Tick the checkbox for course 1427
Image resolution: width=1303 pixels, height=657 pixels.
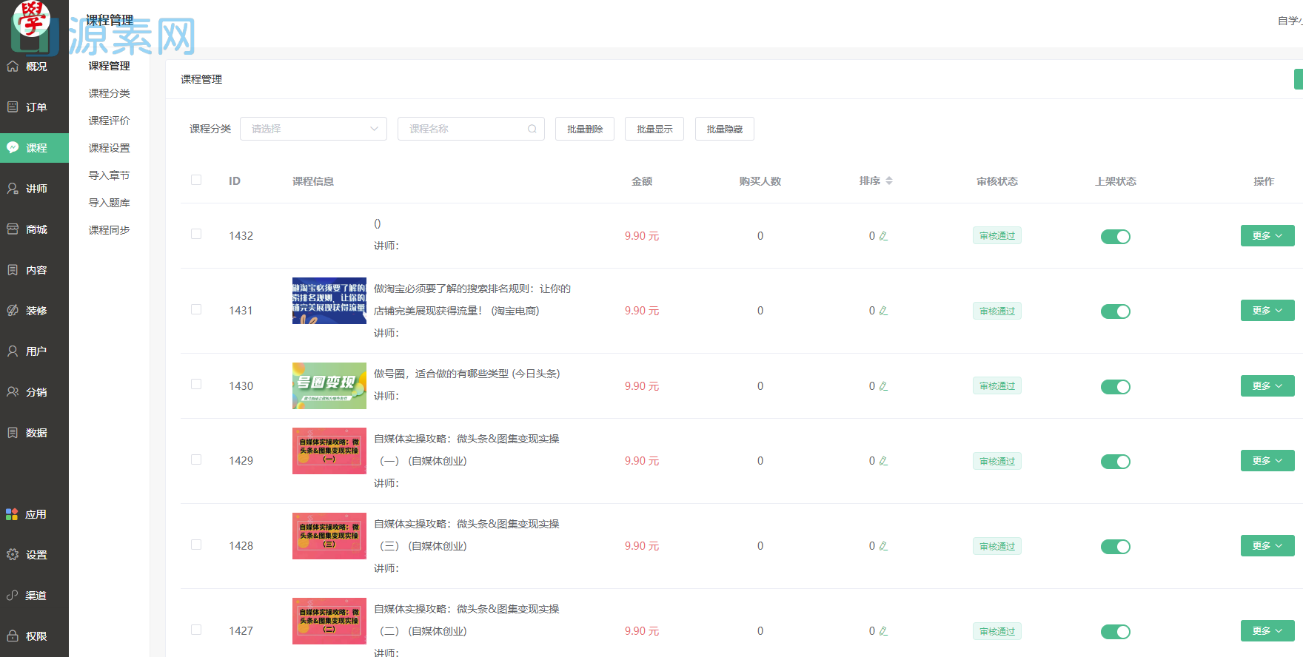196,630
